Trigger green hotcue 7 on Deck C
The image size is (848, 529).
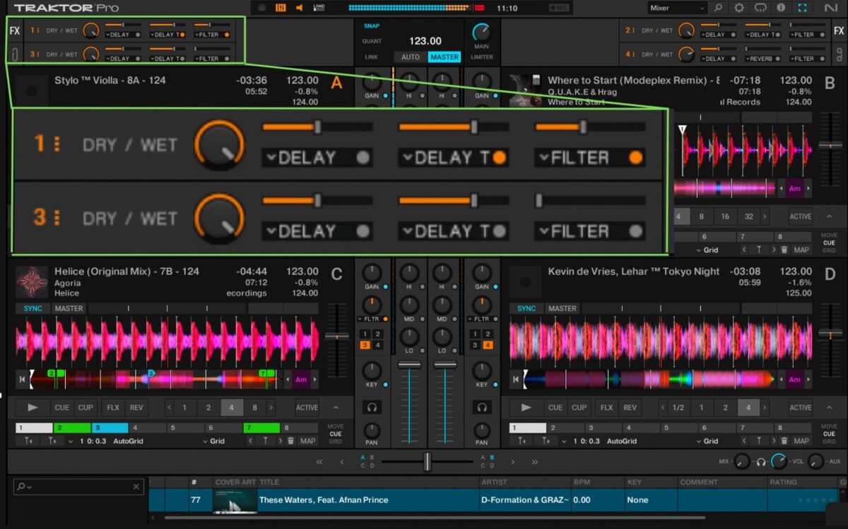pyautogui.click(x=262, y=428)
